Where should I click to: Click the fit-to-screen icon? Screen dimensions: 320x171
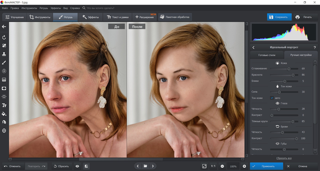click(x=204, y=166)
